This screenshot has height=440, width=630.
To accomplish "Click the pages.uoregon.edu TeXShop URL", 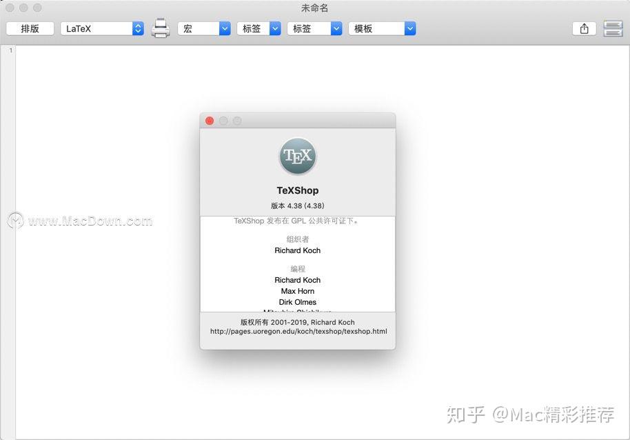I will [x=298, y=332].
